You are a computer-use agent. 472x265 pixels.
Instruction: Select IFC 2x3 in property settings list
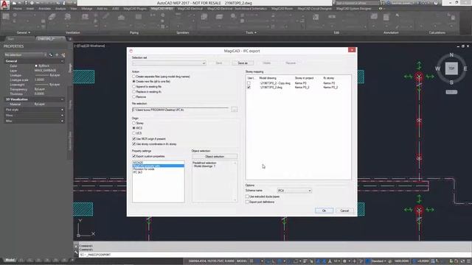coord(138,172)
